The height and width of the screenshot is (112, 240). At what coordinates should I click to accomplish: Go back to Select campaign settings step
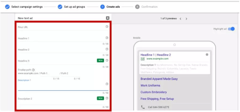point(24,7)
